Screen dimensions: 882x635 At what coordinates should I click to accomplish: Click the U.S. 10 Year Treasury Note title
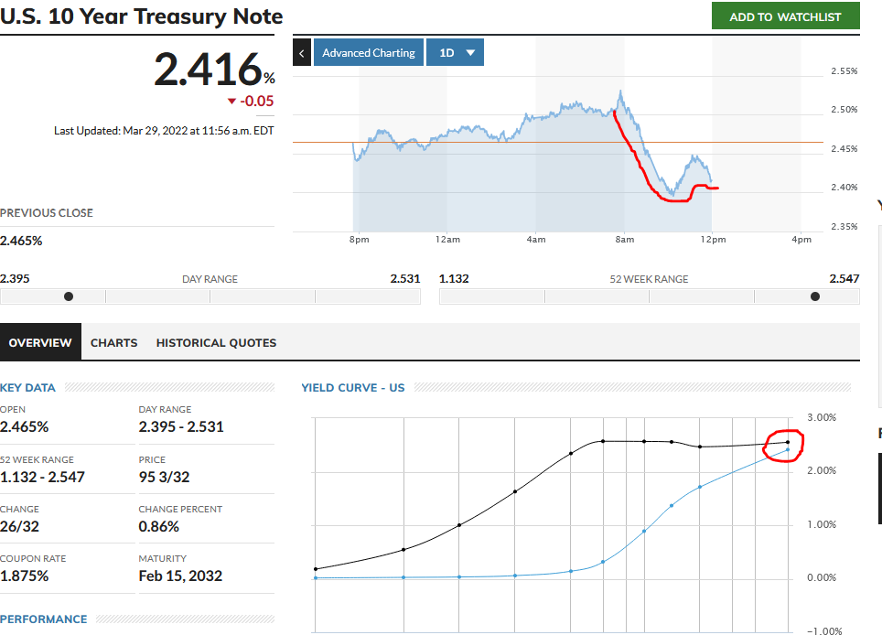[141, 16]
